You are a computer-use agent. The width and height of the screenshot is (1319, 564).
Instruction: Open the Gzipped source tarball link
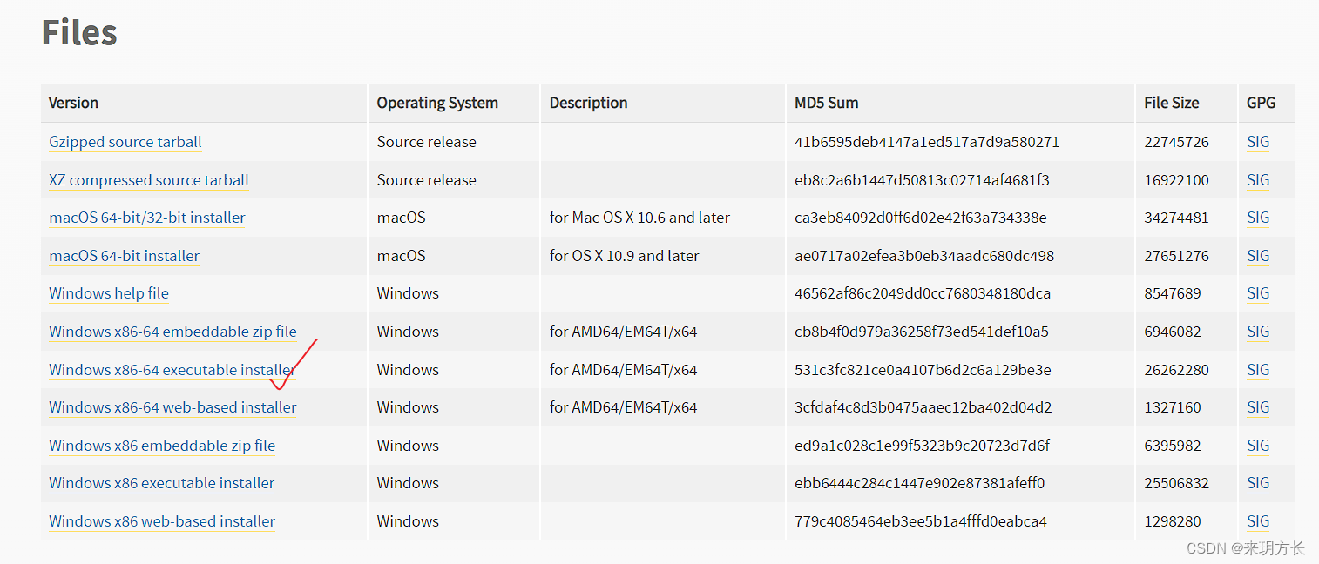(x=125, y=142)
